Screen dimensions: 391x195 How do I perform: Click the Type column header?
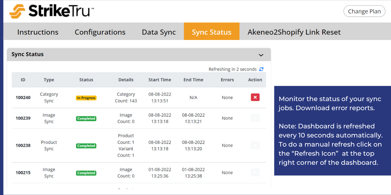[x=49, y=80]
